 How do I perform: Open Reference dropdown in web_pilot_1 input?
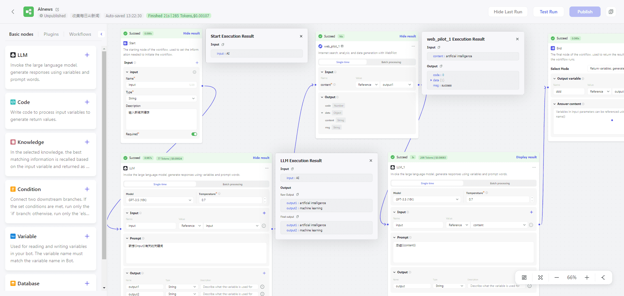pos(368,85)
